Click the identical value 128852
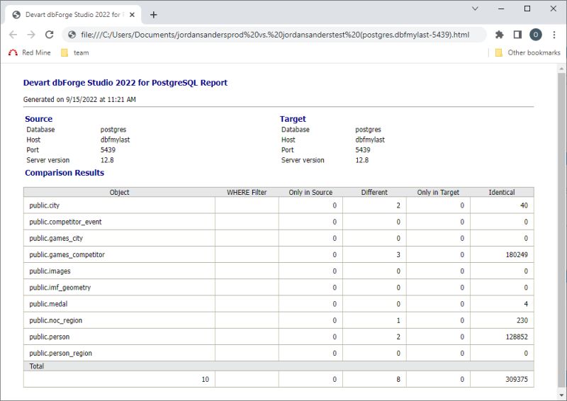Image resolution: width=567 pixels, height=401 pixels. coord(517,337)
